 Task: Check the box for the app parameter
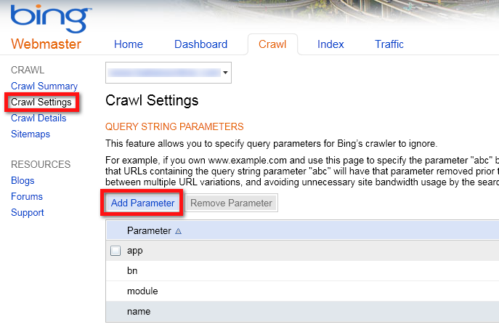[115, 251]
